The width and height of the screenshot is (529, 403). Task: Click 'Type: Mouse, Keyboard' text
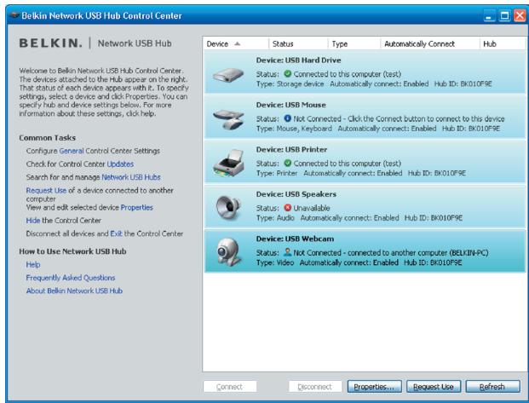(294, 129)
